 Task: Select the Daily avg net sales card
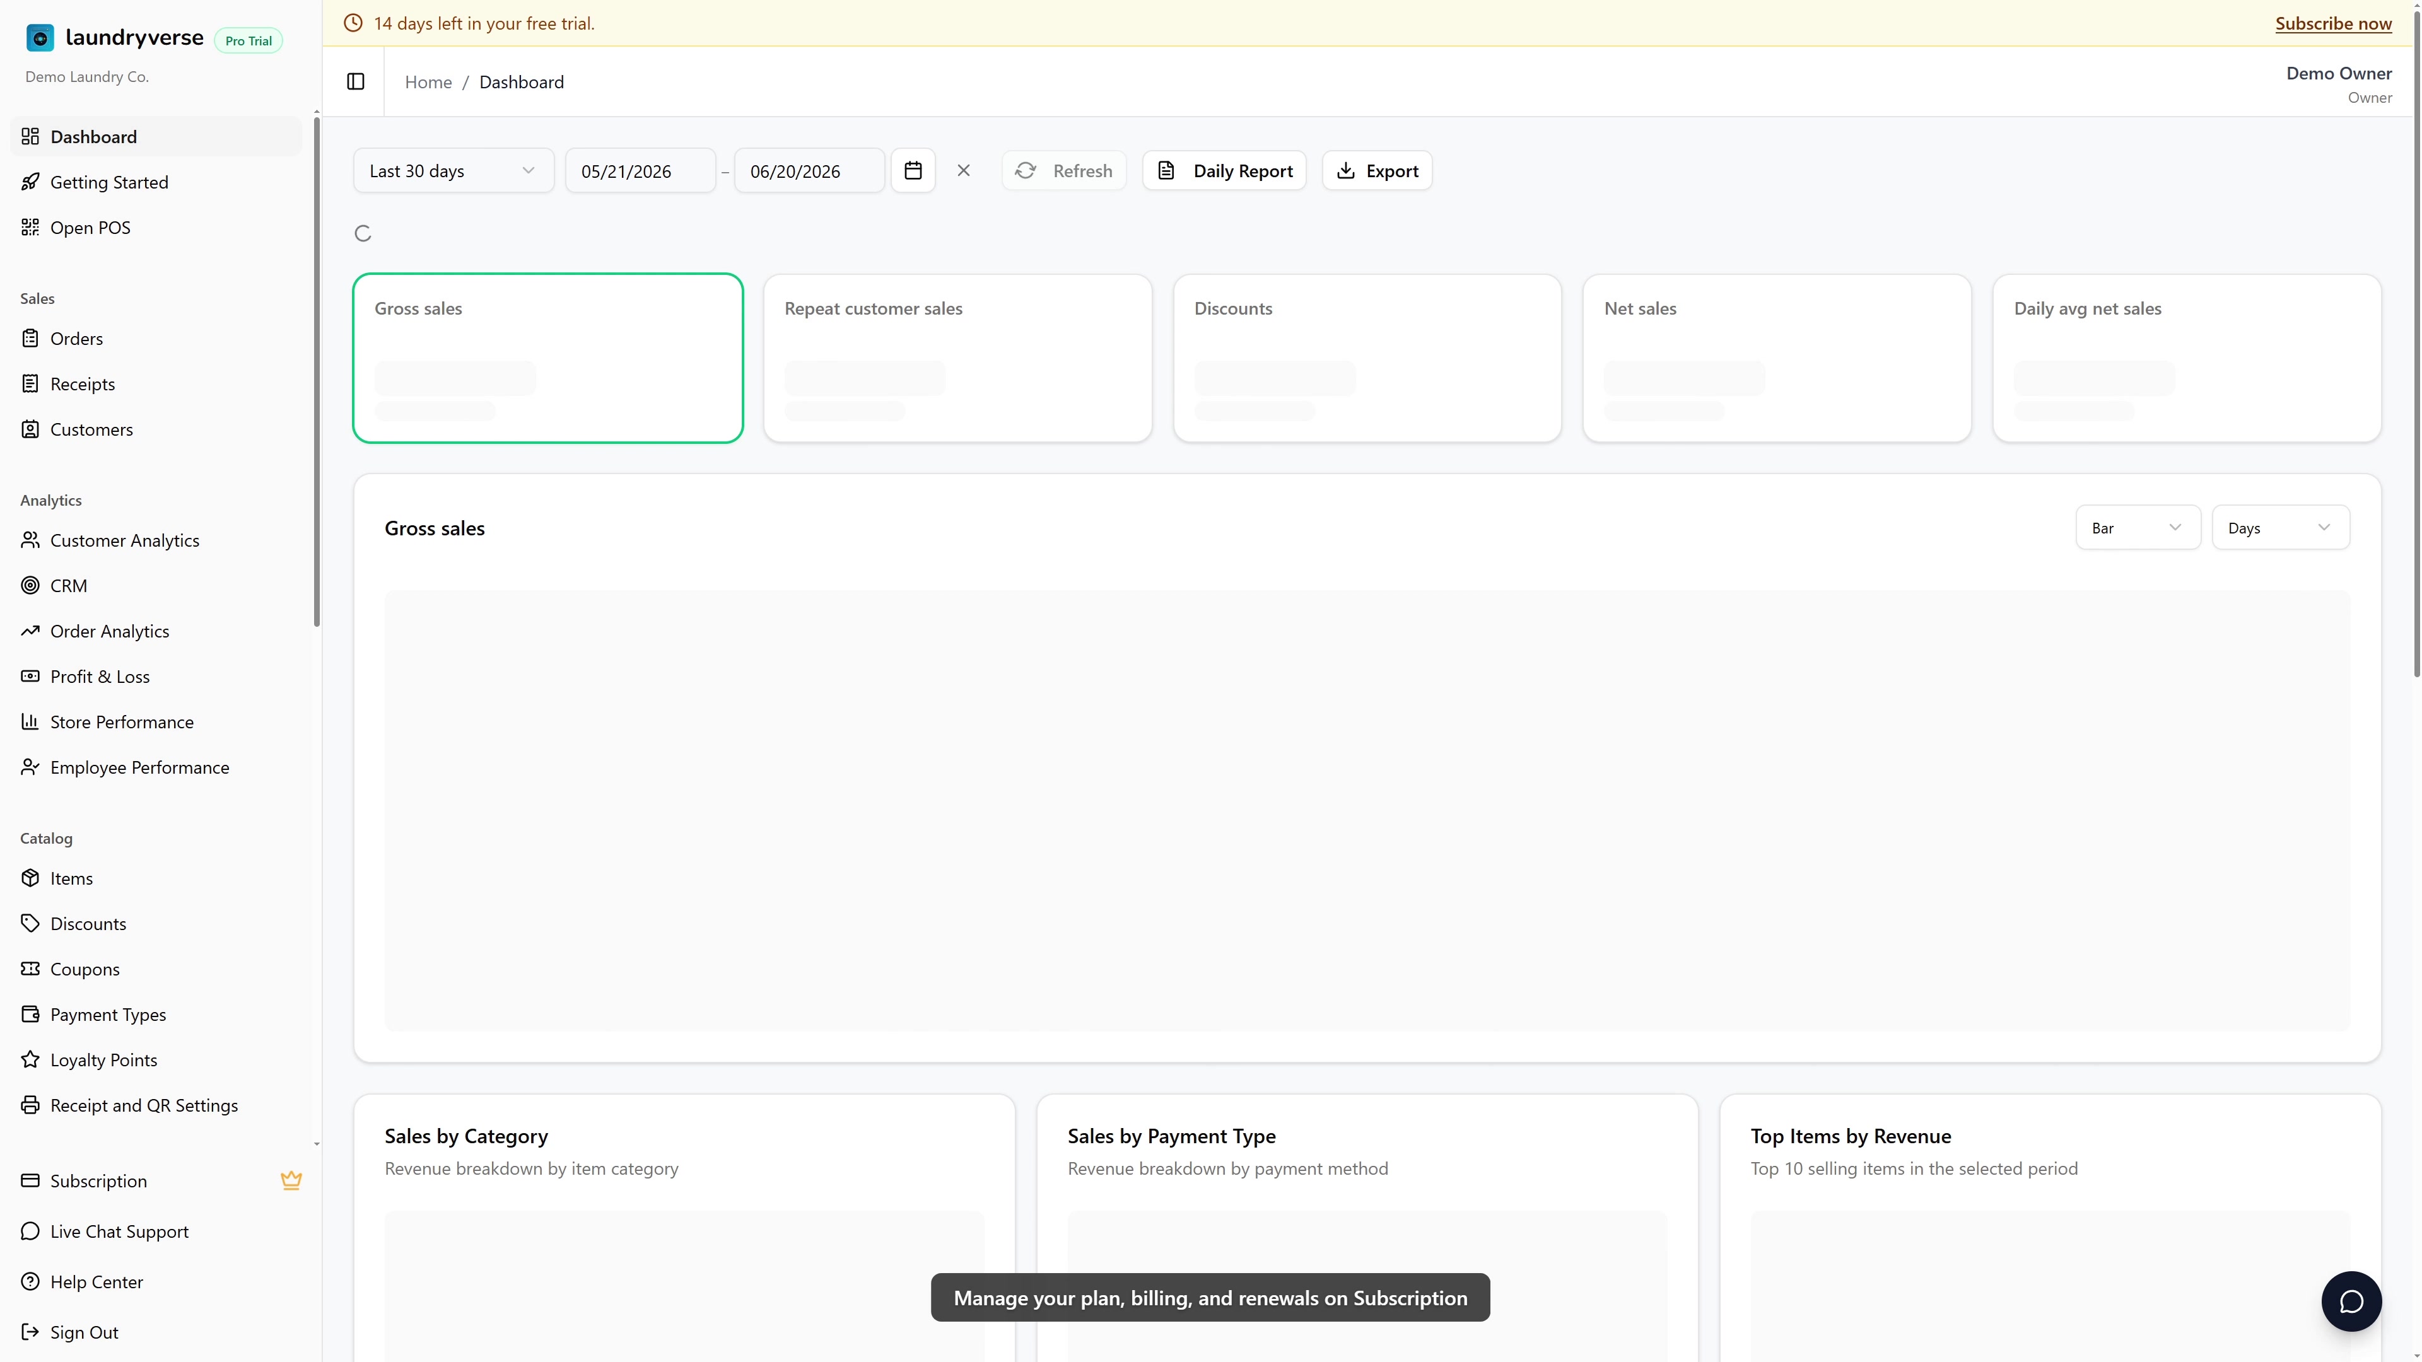pos(2187,358)
